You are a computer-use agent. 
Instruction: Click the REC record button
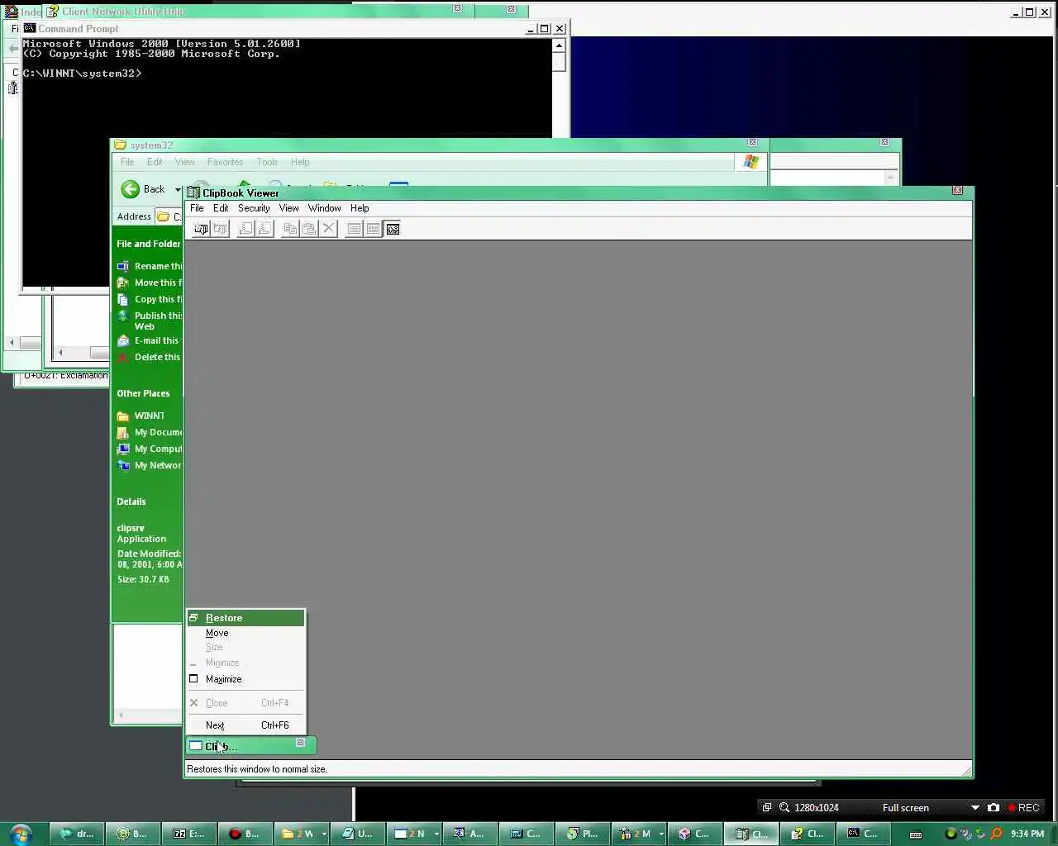point(1024,808)
